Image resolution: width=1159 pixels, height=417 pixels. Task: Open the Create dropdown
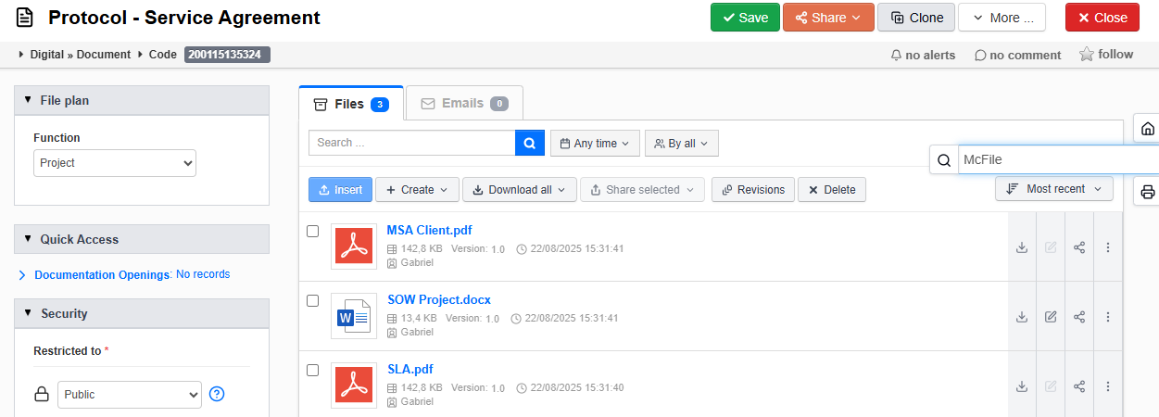[417, 189]
